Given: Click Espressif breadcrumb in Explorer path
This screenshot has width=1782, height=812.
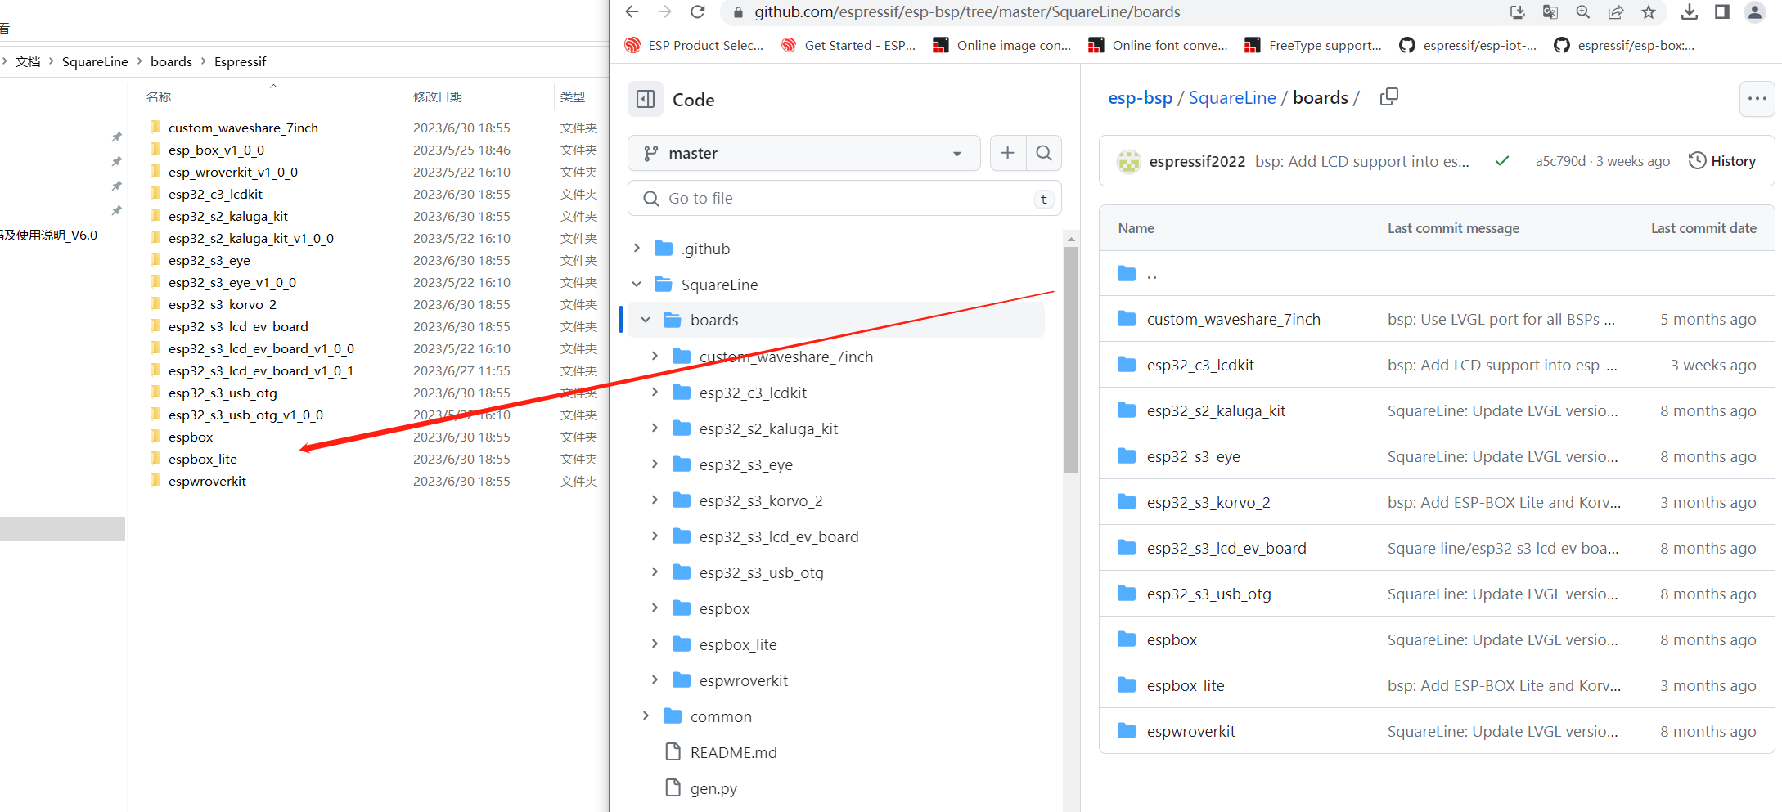Looking at the screenshot, I should (240, 61).
